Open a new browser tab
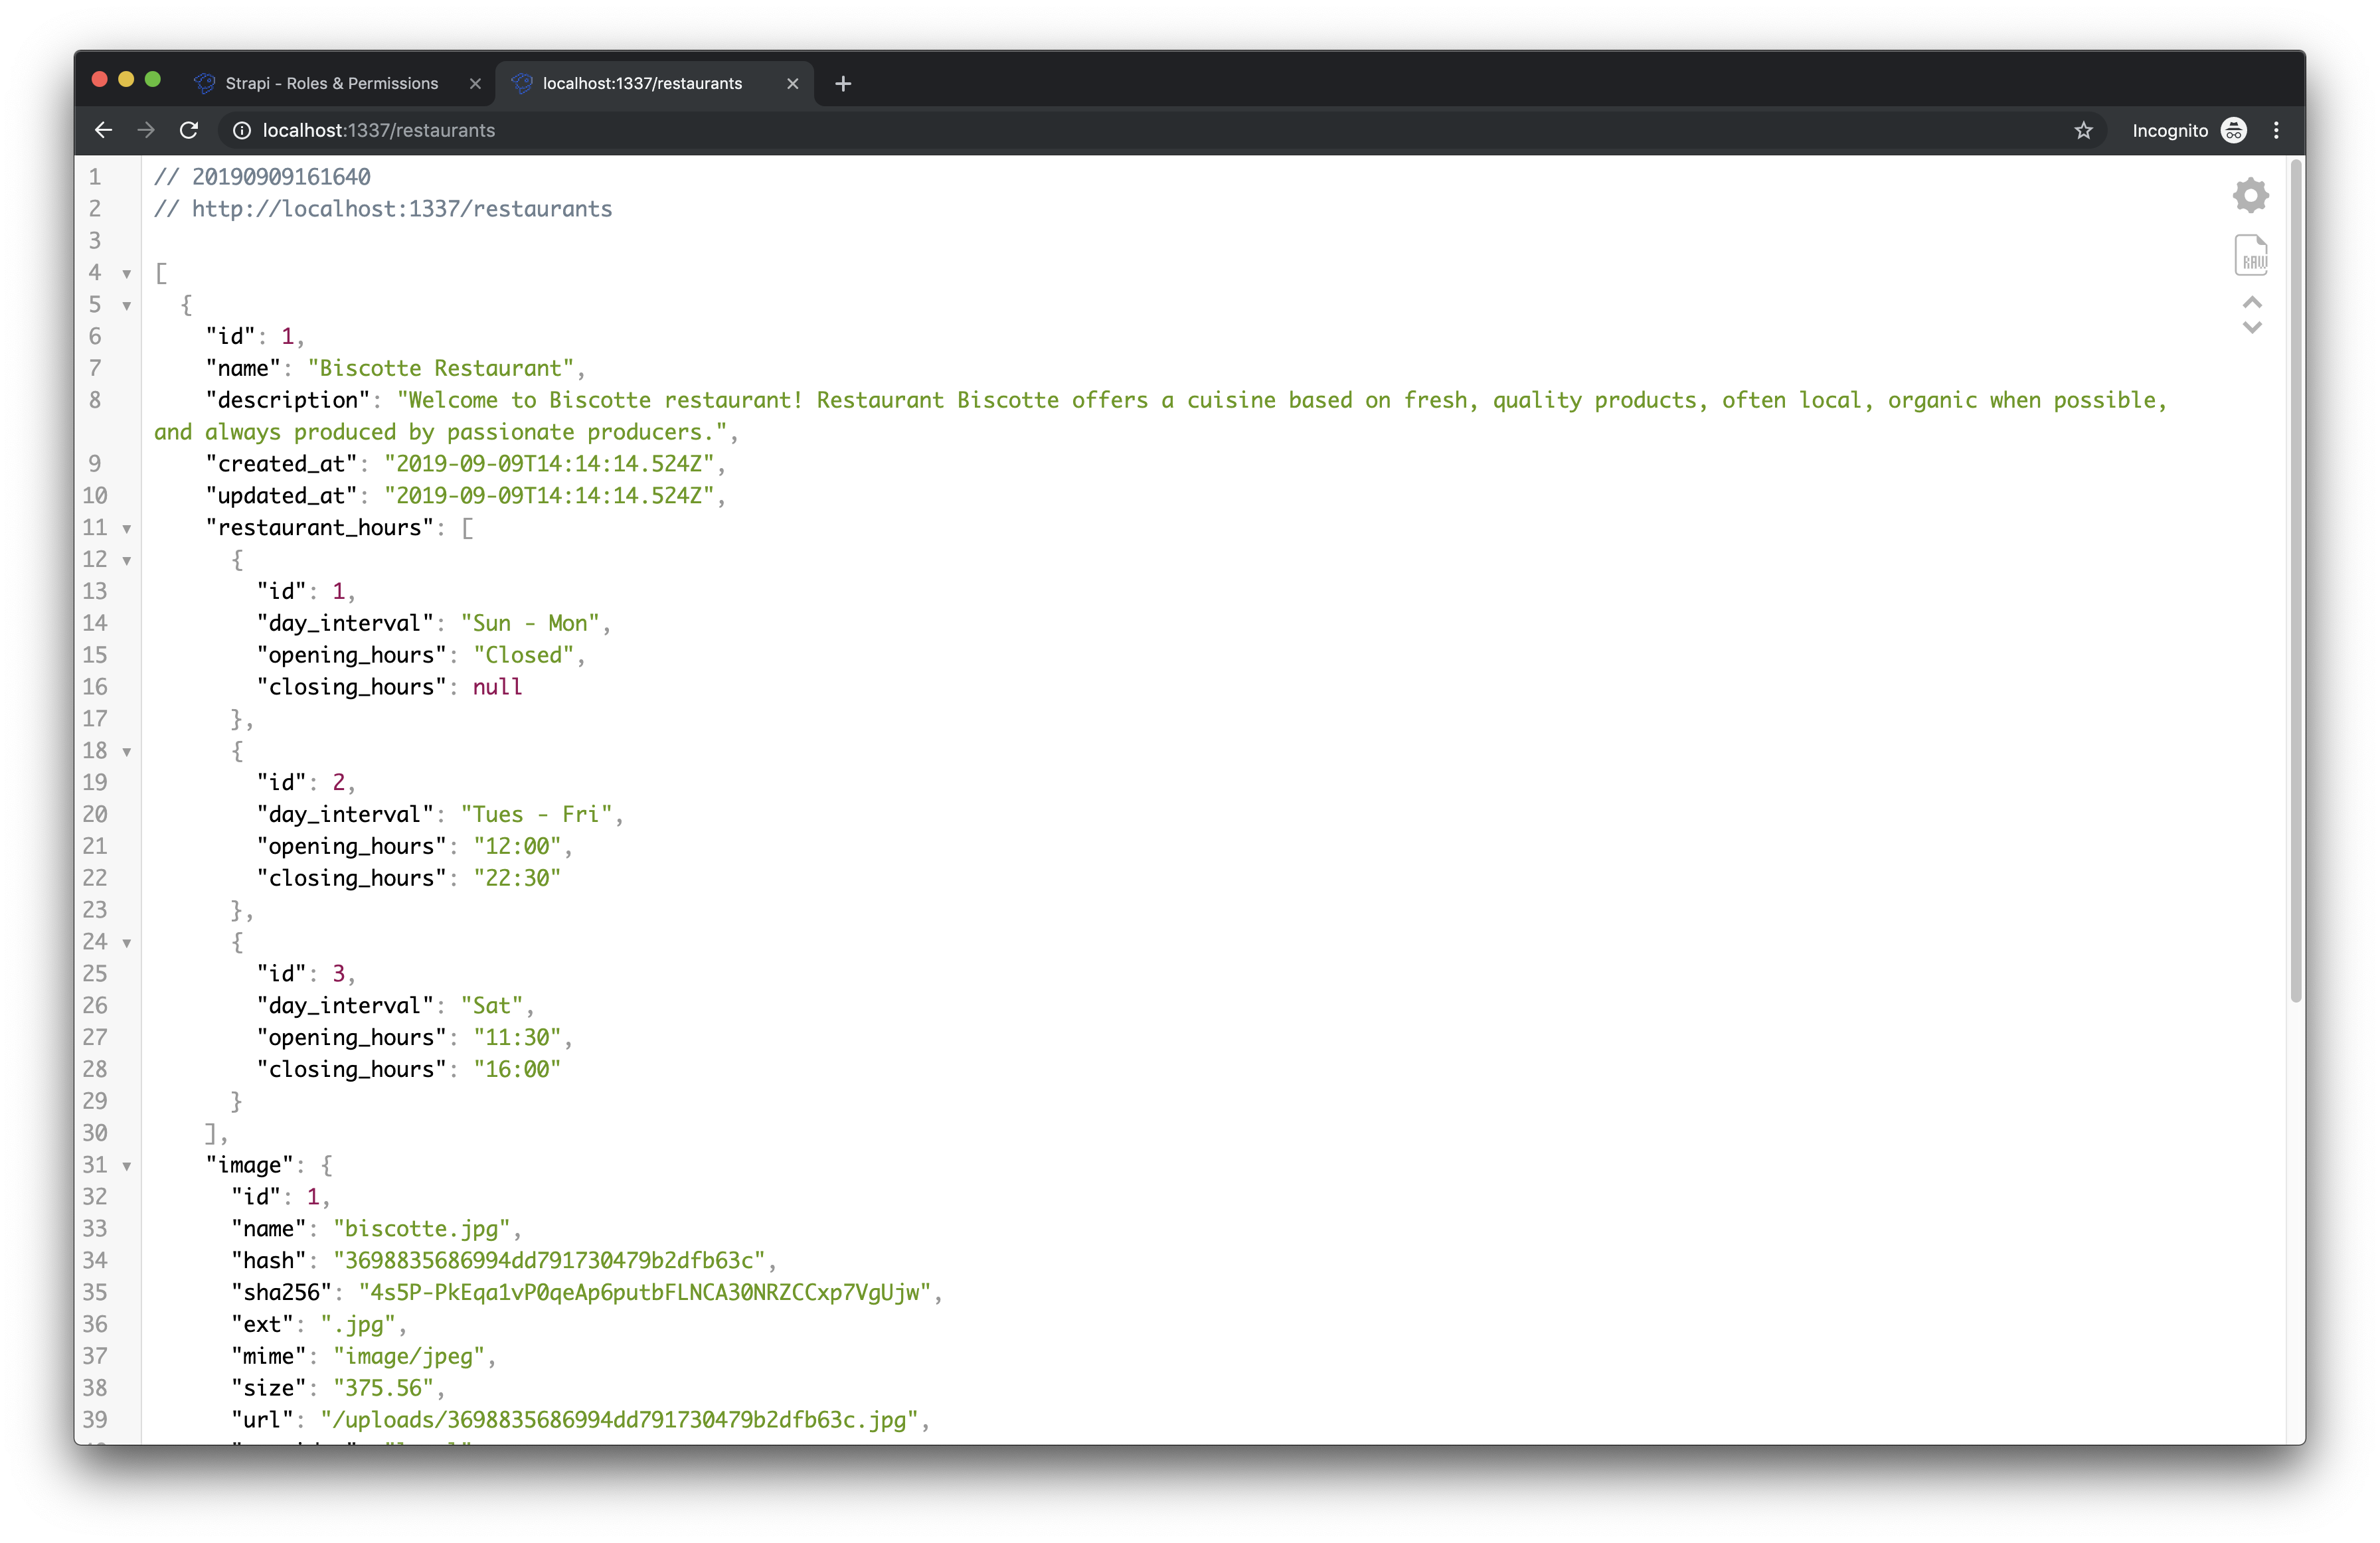 coord(843,83)
